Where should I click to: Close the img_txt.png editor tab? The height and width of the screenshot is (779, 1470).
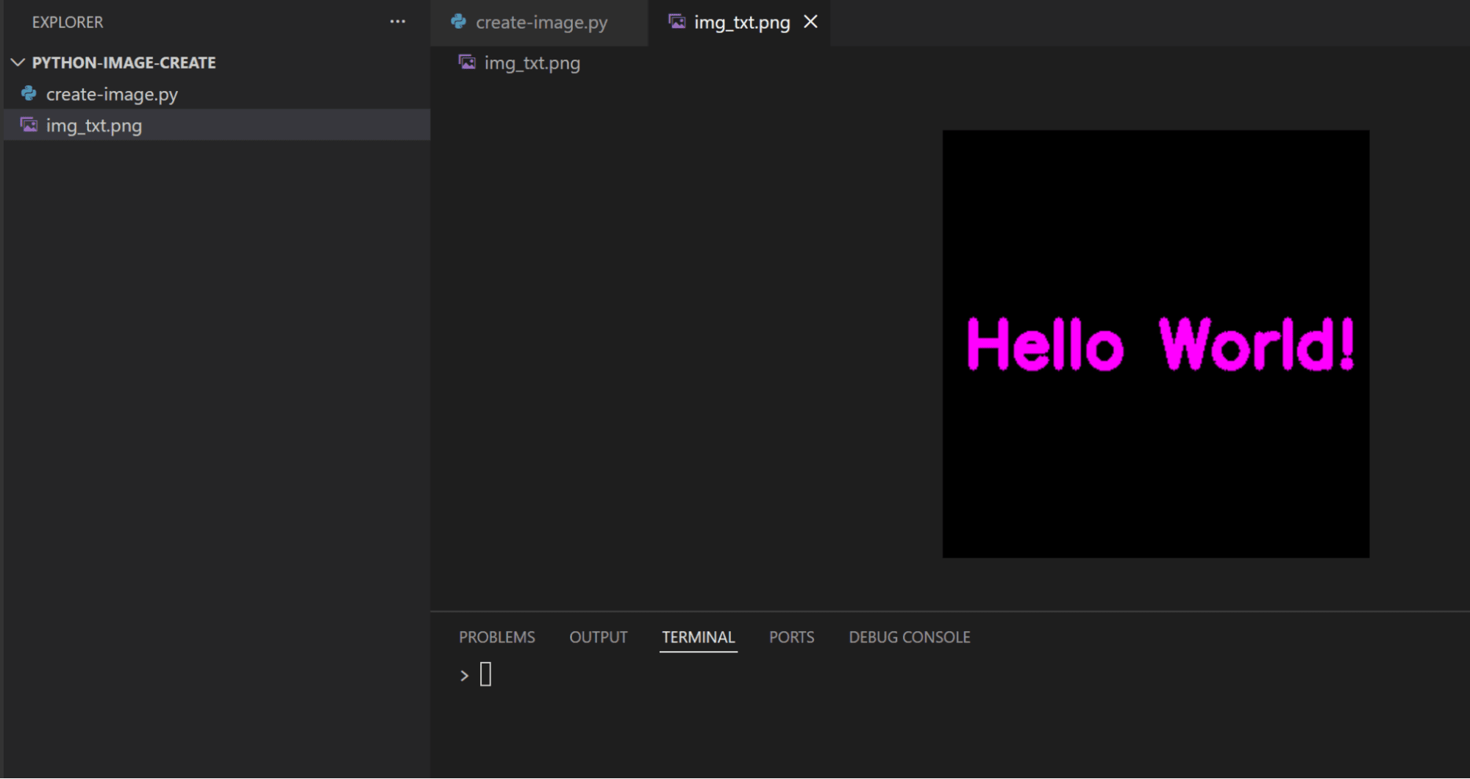[x=810, y=22]
